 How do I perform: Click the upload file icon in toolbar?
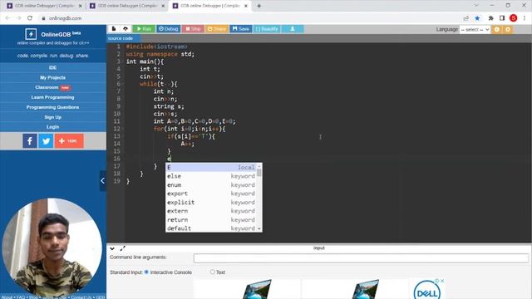click(126, 29)
